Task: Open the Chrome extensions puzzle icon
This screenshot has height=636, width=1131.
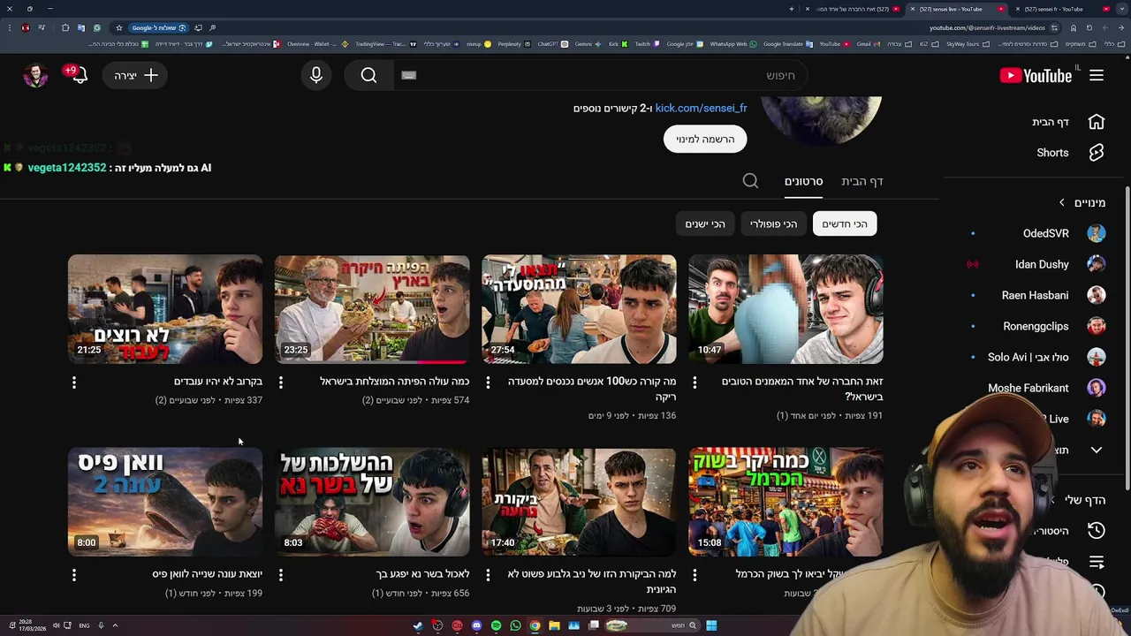Action: pyautogui.click(x=65, y=27)
